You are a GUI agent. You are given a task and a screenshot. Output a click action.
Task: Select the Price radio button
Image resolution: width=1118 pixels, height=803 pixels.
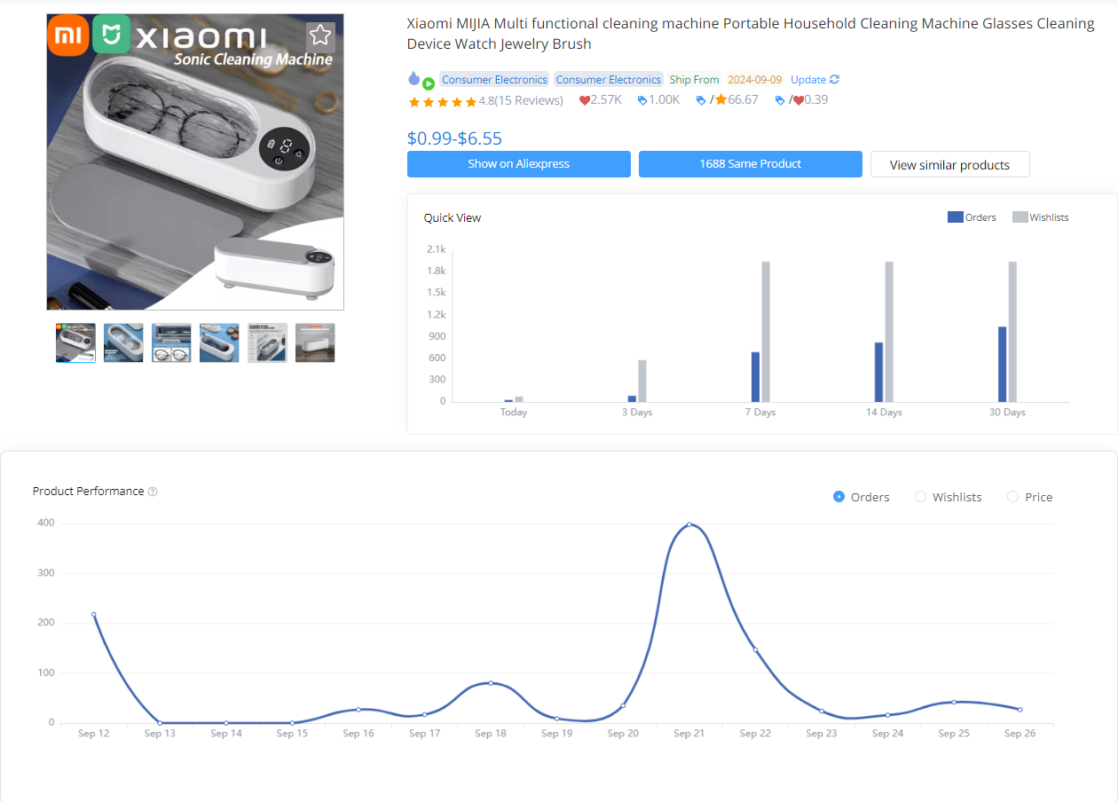point(1012,497)
